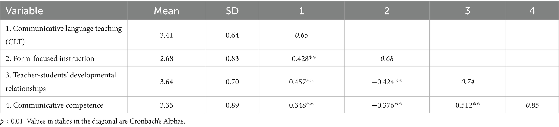Click the Cronbach's alpha value 0.65
The width and height of the screenshot is (559, 127).
[301, 35]
